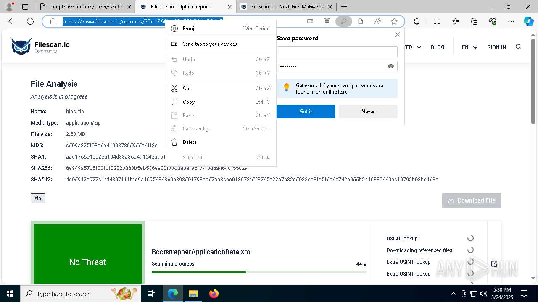Launch Firefox from taskbar

tap(214, 294)
